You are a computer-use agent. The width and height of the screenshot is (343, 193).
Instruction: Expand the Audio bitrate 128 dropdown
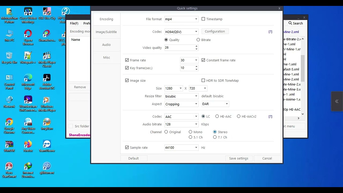click(x=181, y=124)
